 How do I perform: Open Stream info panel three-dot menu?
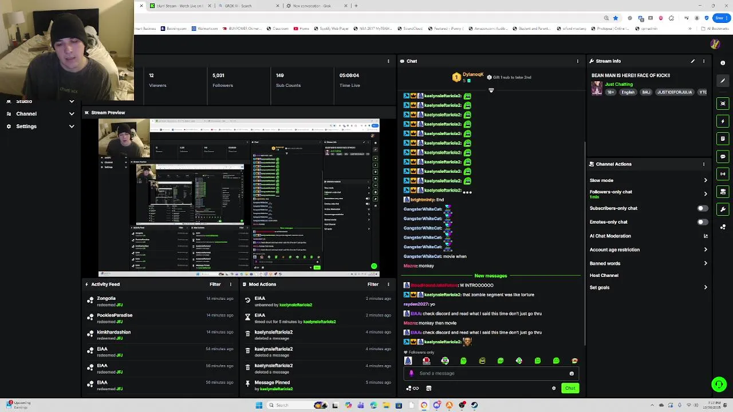[x=704, y=61]
